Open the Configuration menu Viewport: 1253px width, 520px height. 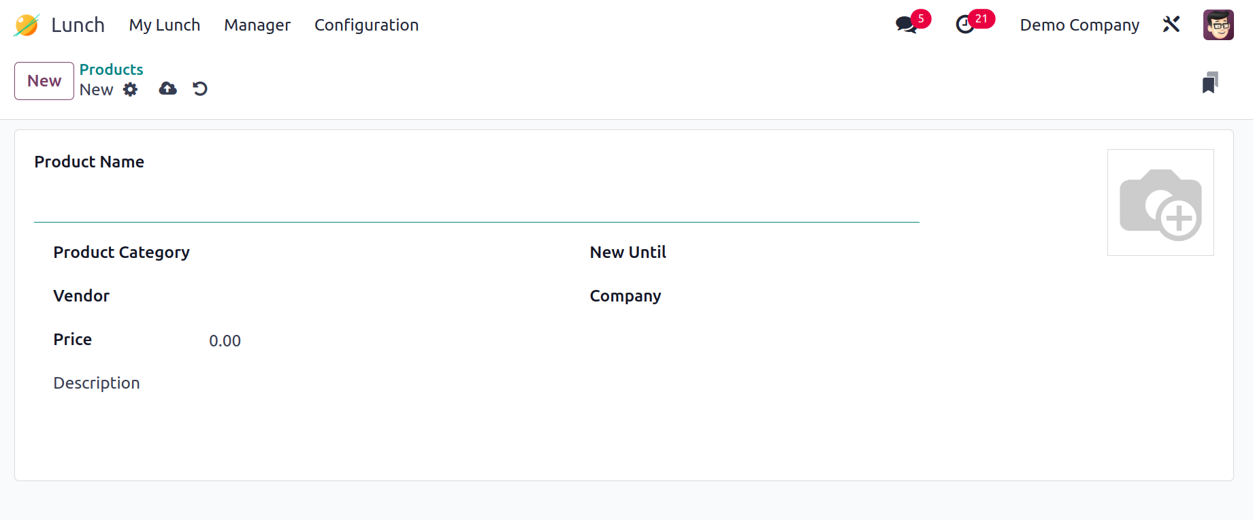click(x=366, y=25)
